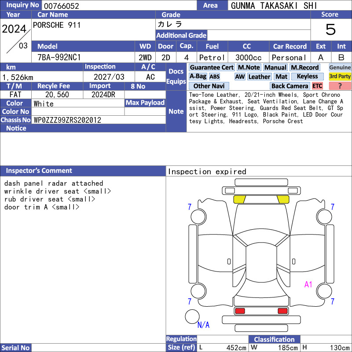
Task: Click model code 7BA-992NC1
Action: coord(59,58)
